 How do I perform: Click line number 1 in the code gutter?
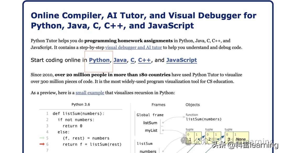47,114
